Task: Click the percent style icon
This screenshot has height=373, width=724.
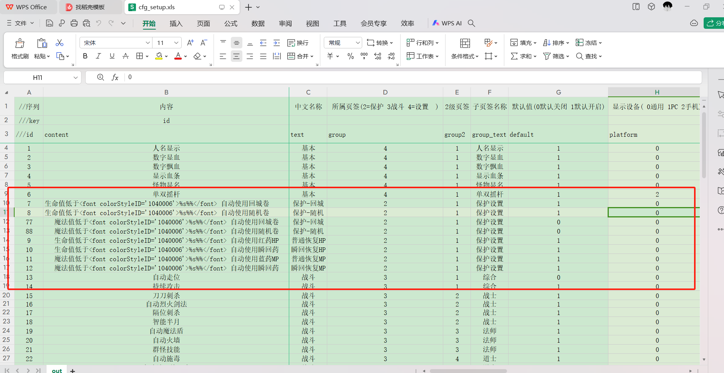Action: click(x=350, y=56)
